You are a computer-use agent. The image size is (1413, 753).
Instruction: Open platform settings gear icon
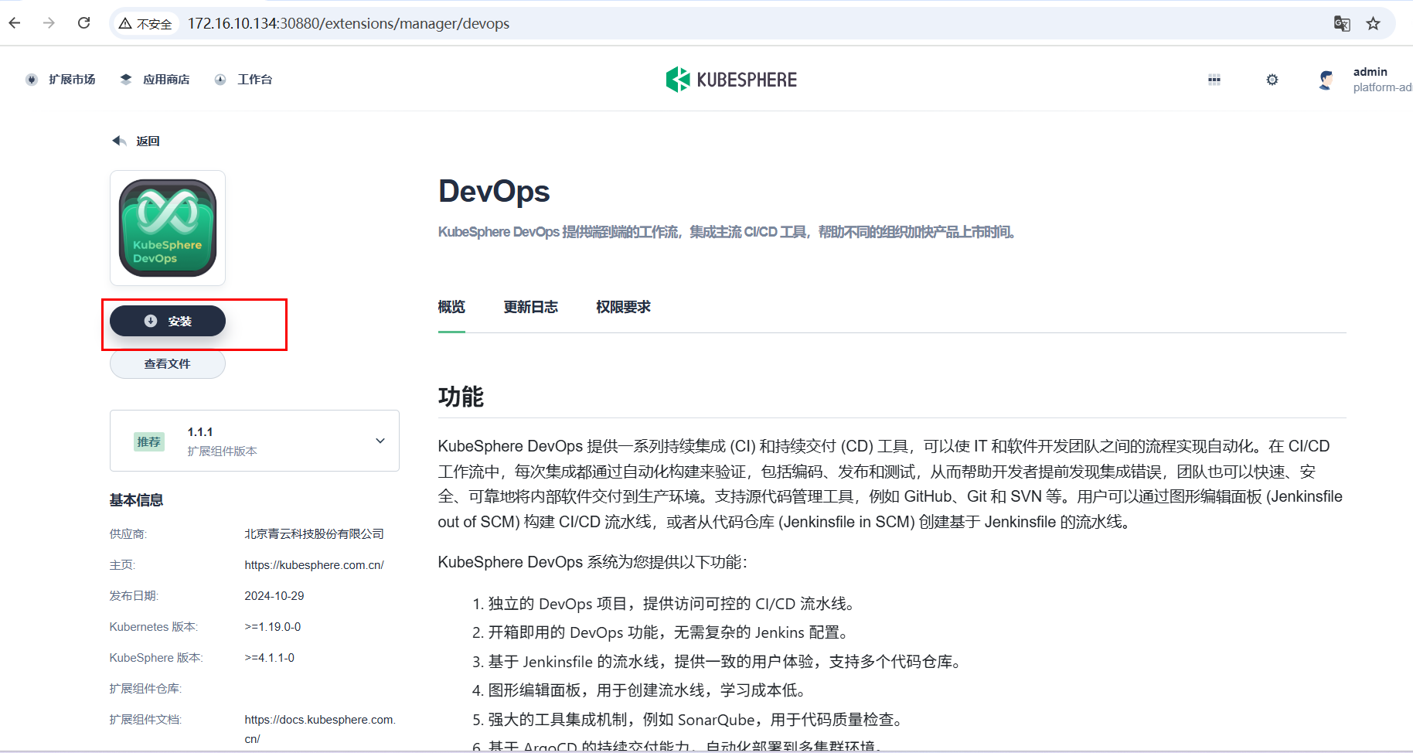coord(1272,80)
